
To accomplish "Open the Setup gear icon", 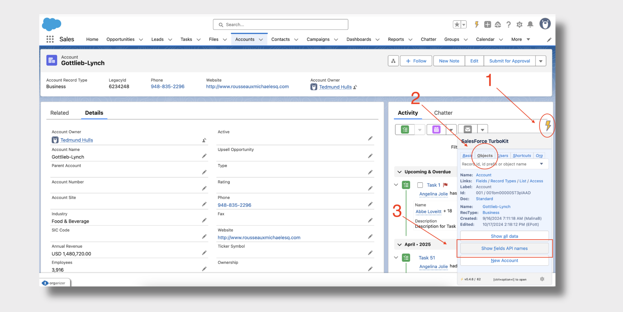I will tap(520, 24).
